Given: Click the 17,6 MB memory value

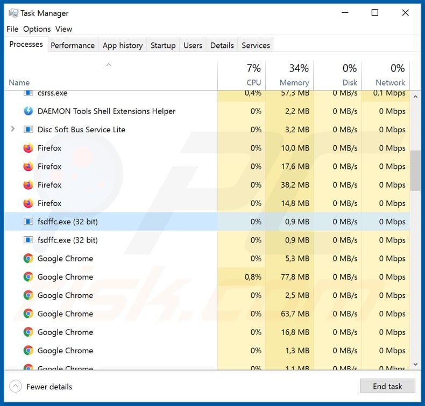Looking at the screenshot, I should click(295, 166).
